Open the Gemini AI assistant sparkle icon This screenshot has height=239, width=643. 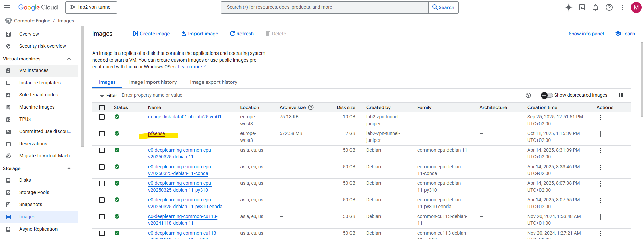point(569,7)
